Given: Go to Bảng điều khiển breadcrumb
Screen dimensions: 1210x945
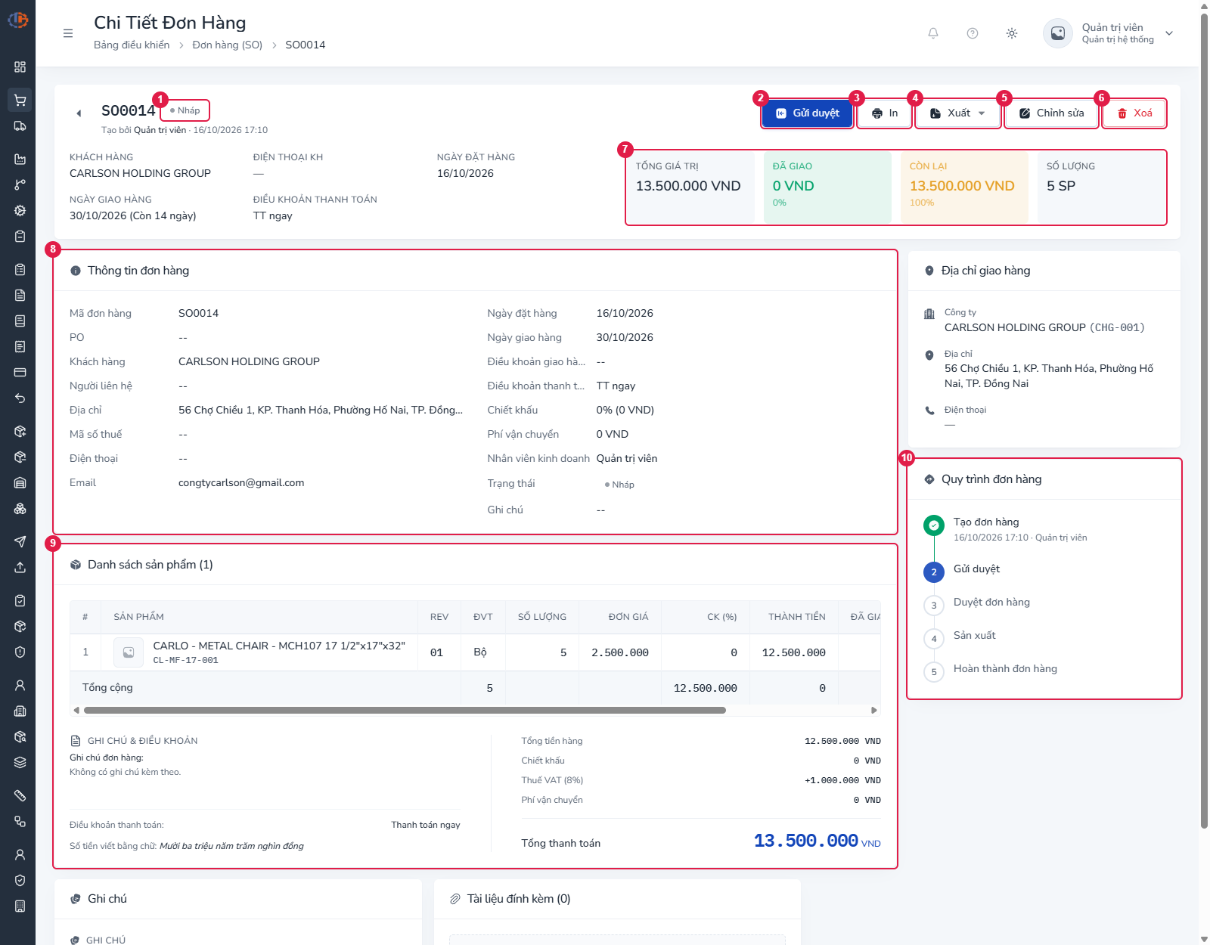Looking at the screenshot, I should pyautogui.click(x=132, y=45).
